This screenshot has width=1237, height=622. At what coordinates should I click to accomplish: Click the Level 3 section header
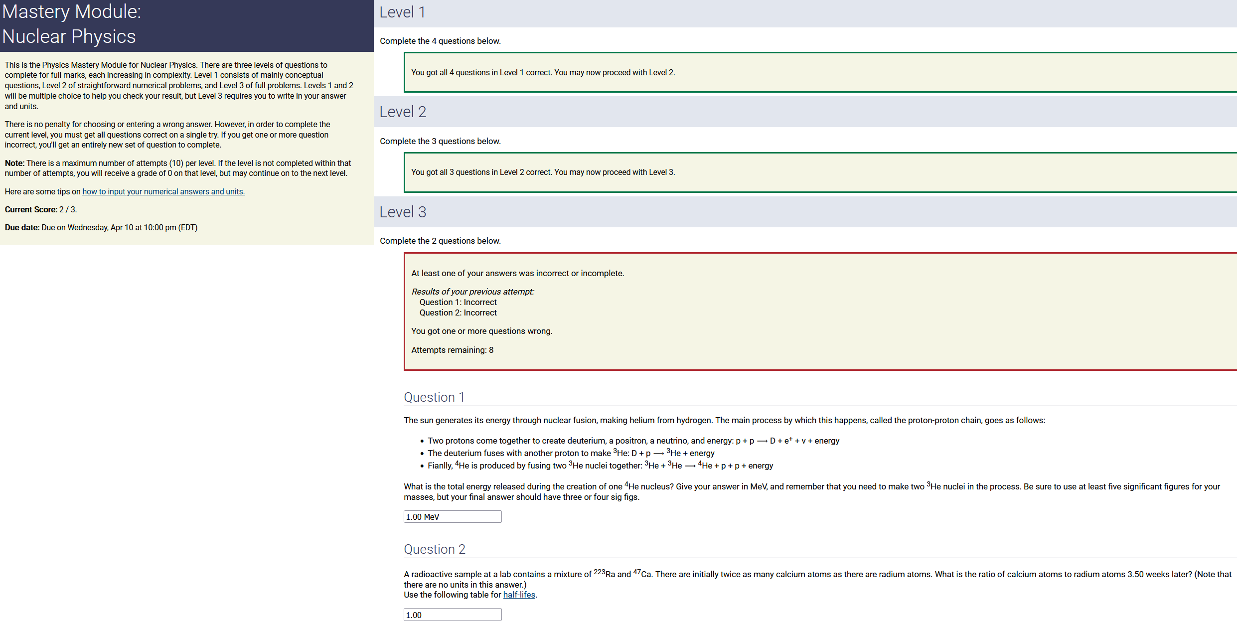point(403,212)
